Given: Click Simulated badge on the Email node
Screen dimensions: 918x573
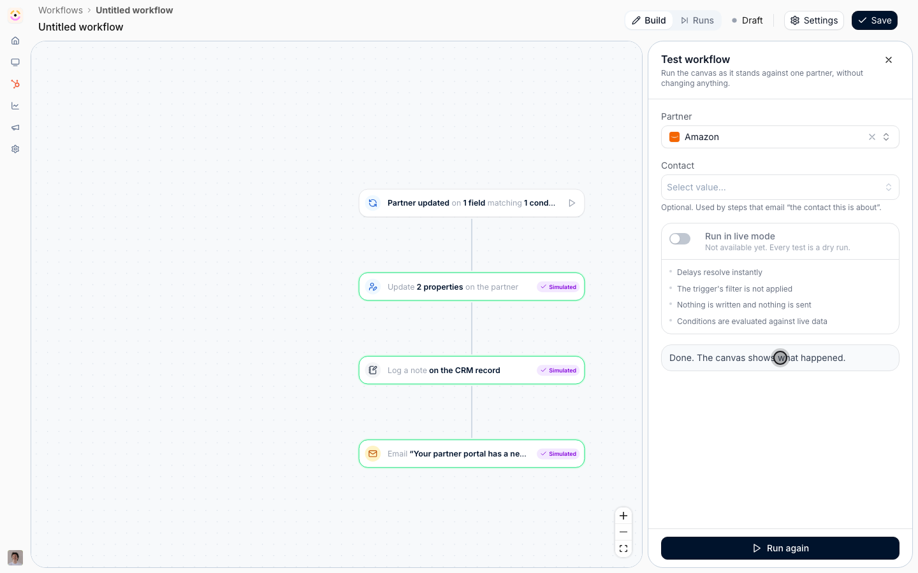Looking at the screenshot, I should coord(558,454).
